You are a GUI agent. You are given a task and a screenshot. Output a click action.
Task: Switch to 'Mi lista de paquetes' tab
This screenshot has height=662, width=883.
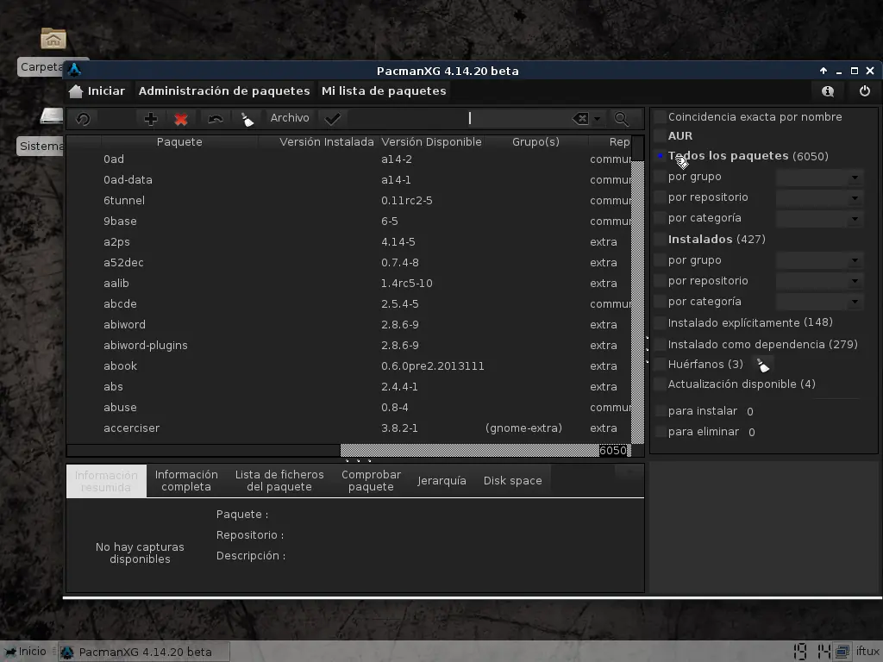pyautogui.click(x=384, y=91)
